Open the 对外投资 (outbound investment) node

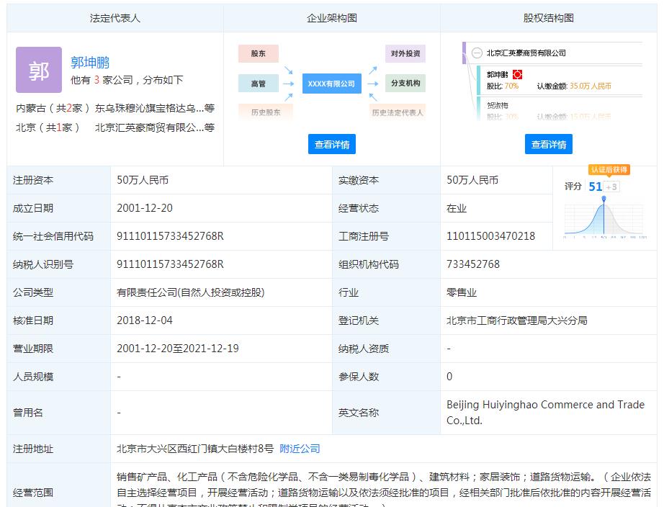point(404,53)
